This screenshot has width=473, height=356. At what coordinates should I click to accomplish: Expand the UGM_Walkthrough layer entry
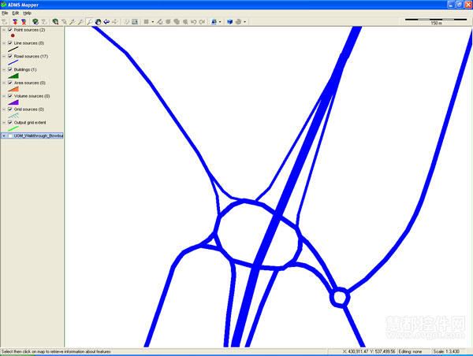click(x=4, y=136)
